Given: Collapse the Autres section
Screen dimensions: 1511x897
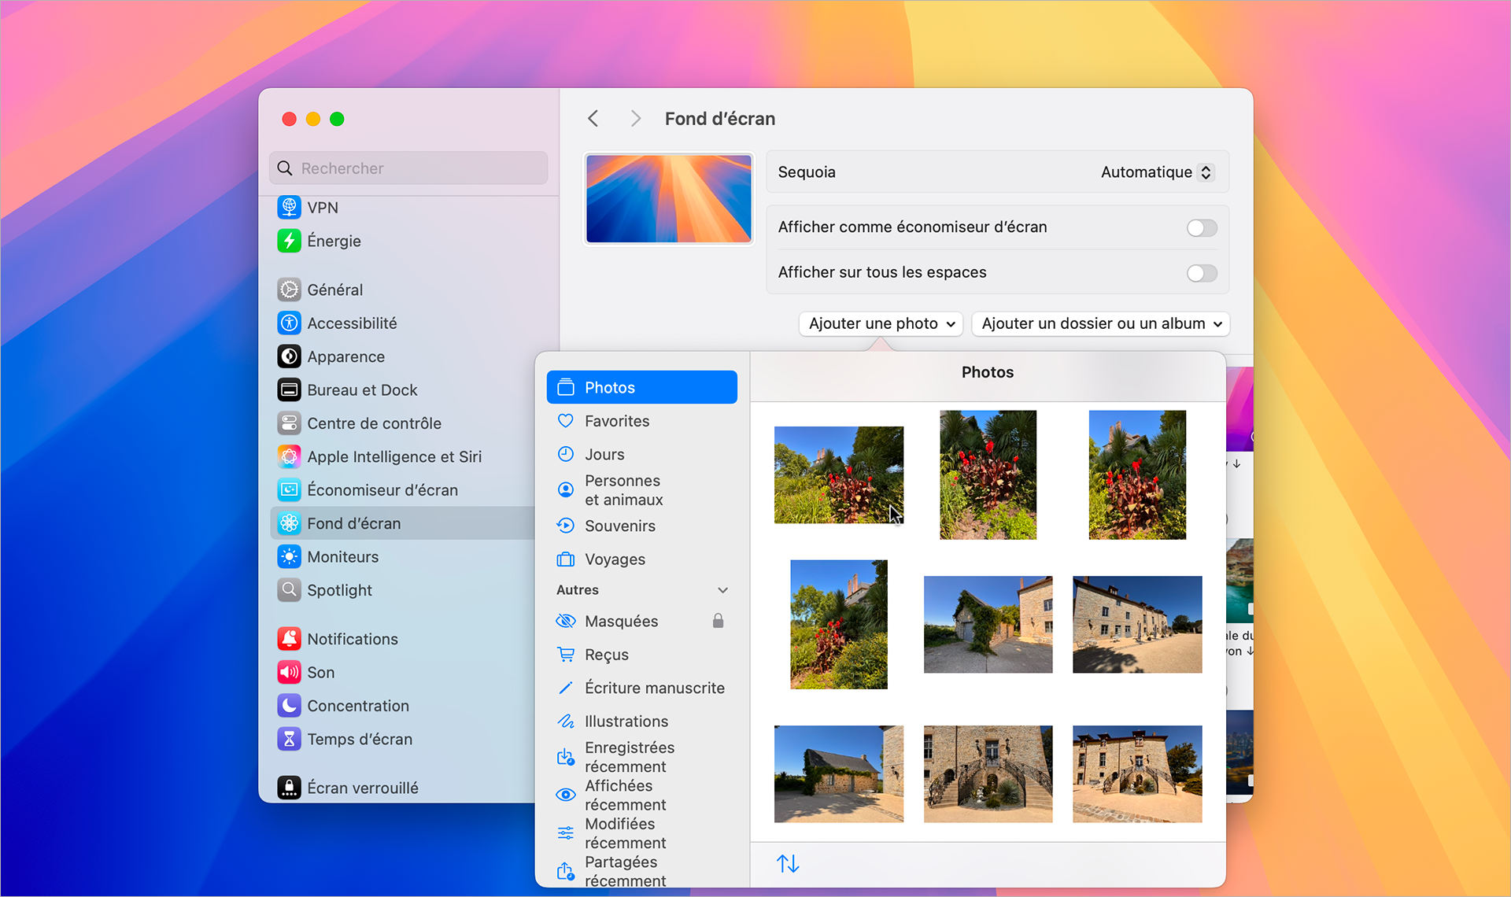Looking at the screenshot, I should pos(722,589).
